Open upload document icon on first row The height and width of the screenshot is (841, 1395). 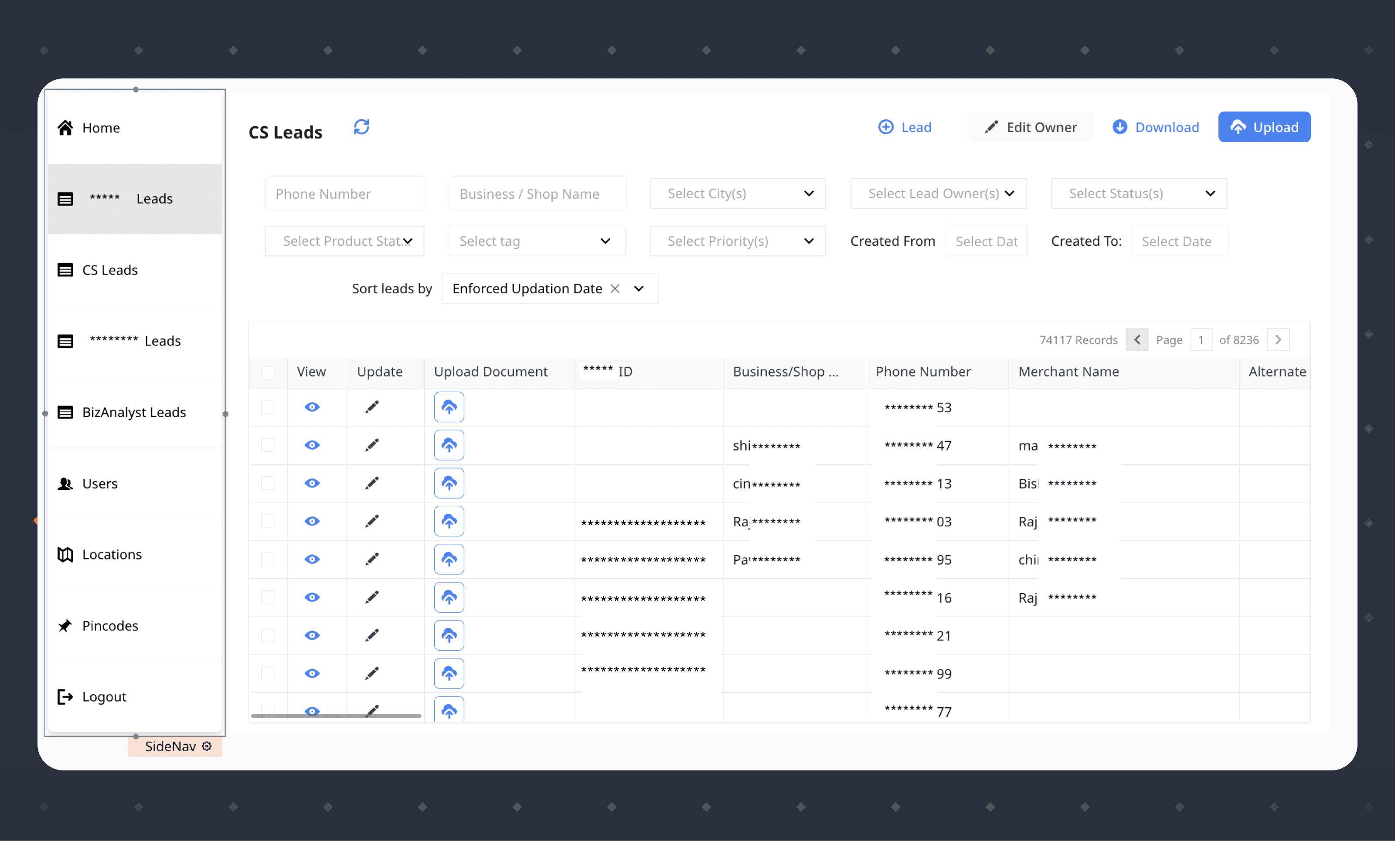click(449, 407)
